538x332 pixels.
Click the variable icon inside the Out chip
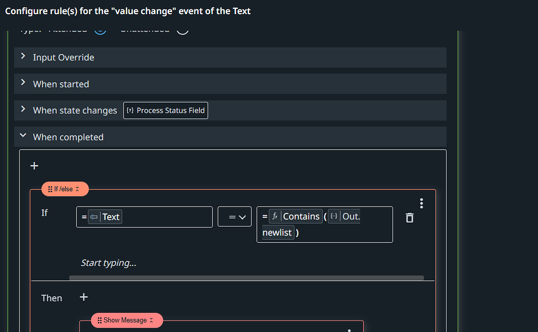334,216
